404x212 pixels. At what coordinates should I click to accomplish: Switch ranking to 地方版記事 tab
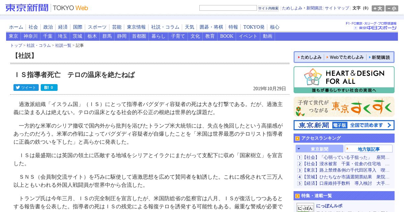click(x=369, y=149)
